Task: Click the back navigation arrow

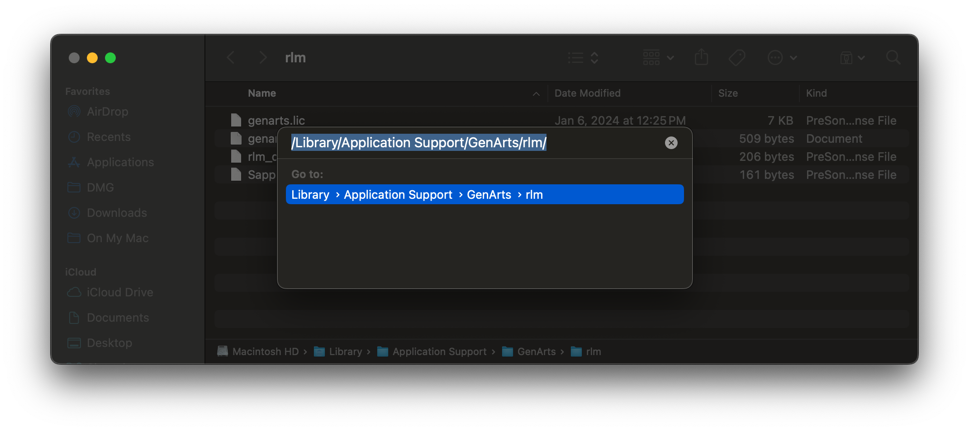Action: pos(231,57)
